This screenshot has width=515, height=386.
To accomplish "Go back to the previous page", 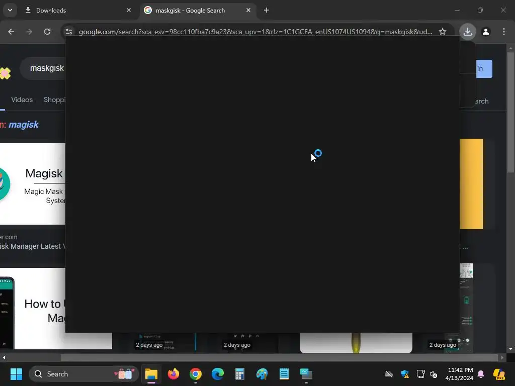I will pos(11,32).
